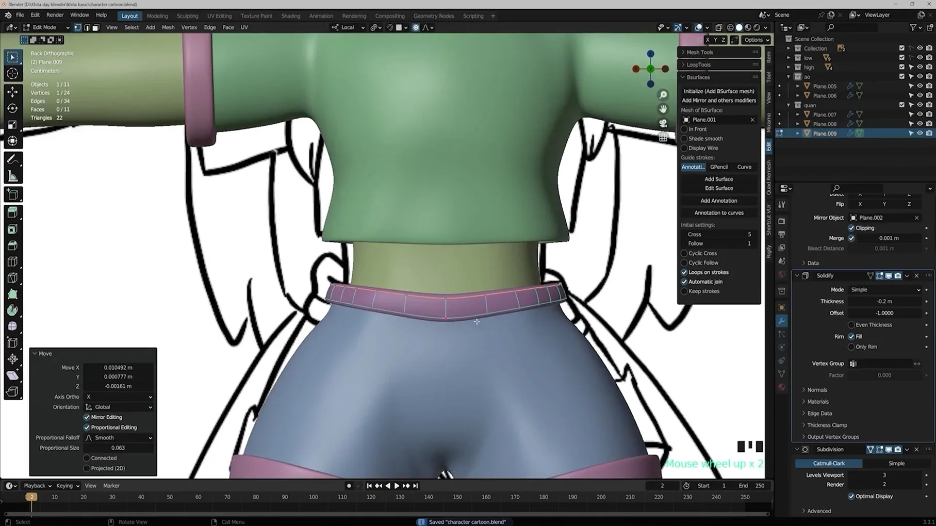Select the Loop Cut tool
The height and width of the screenshot is (526, 936).
coord(12,261)
